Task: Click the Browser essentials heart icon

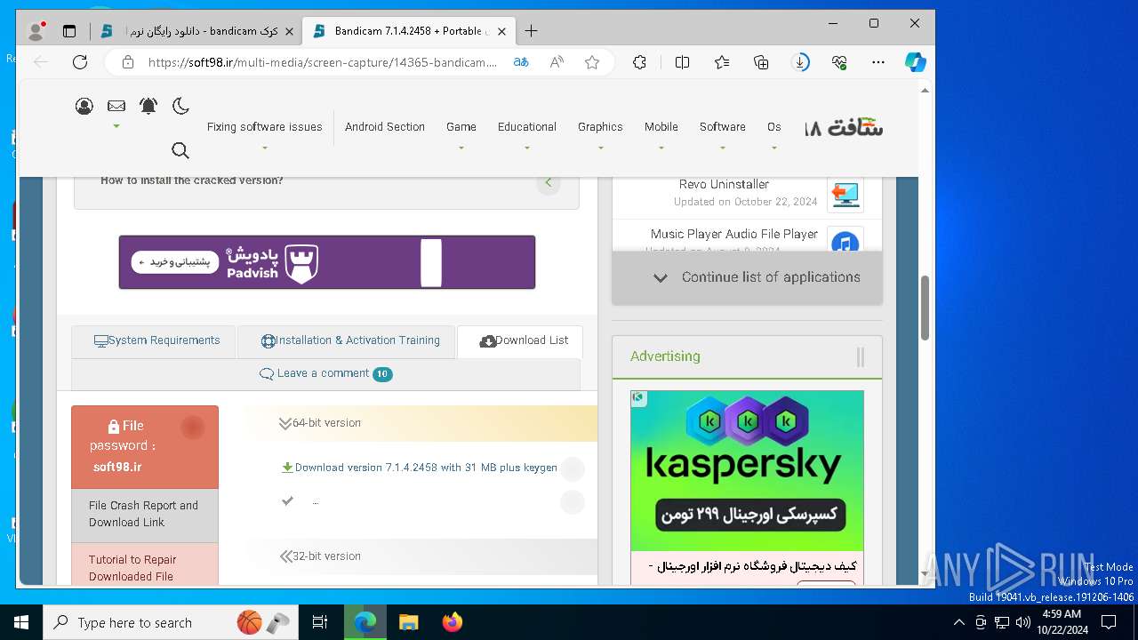Action: [x=839, y=62]
